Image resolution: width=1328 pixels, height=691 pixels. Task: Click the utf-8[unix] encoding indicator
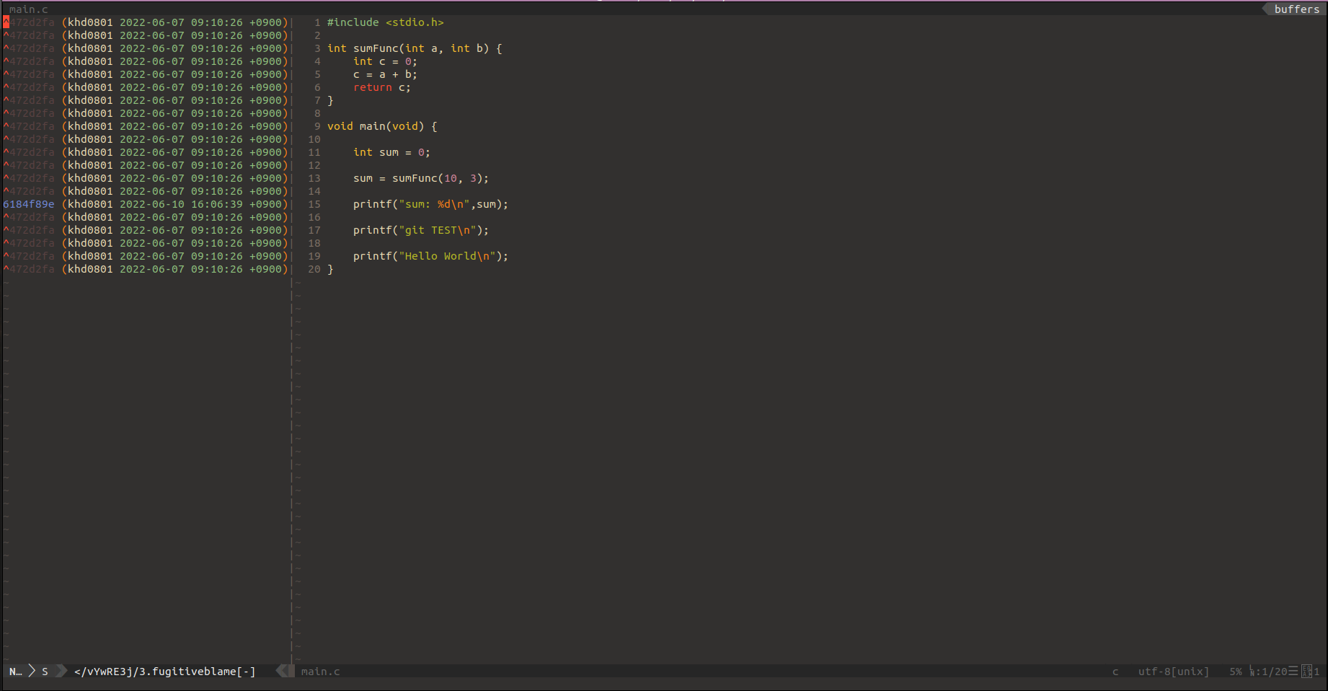coord(1174,671)
